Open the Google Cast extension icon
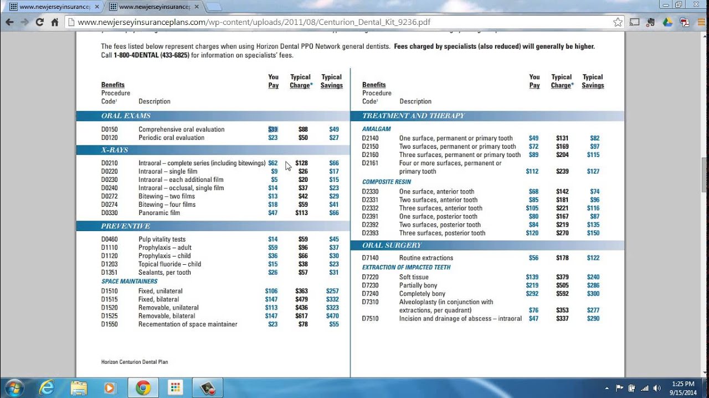 tap(635, 22)
